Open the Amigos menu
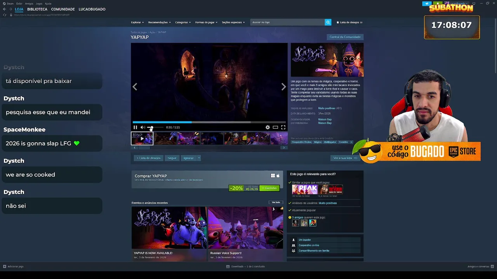 point(29,3)
